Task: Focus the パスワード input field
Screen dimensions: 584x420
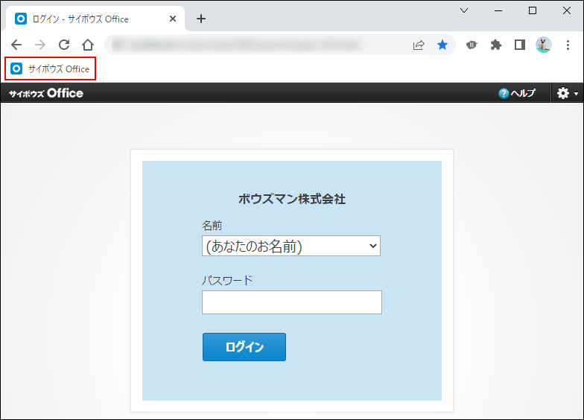Action: (x=292, y=302)
